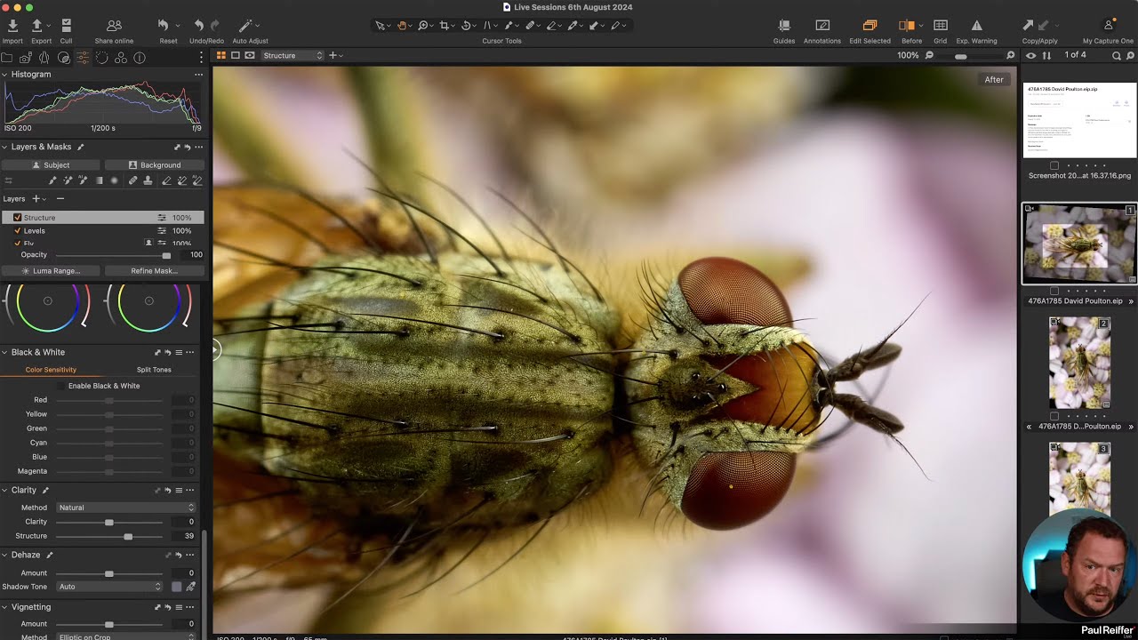This screenshot has height=640, width=1138.
Task: Click the Refine Mask button
Action: tap(155, 271)
